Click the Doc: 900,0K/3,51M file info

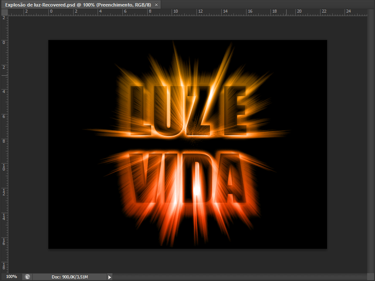pos(69,277)
